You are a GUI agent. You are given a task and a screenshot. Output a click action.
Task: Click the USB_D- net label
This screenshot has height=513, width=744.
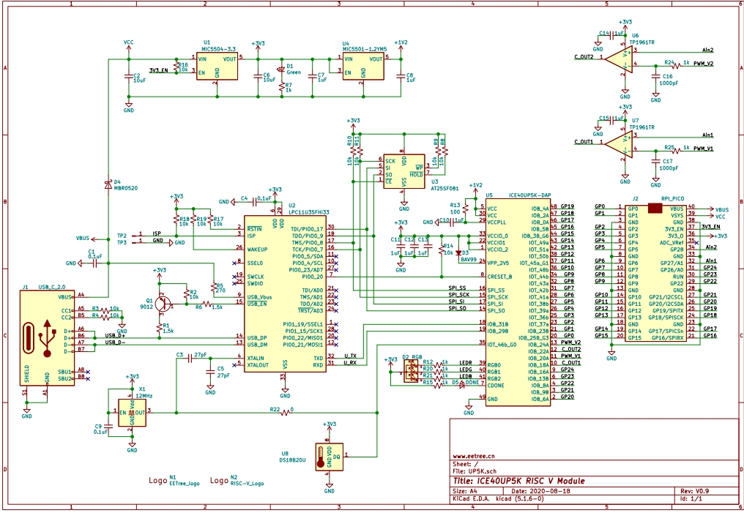click(115, 342)
